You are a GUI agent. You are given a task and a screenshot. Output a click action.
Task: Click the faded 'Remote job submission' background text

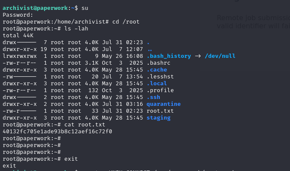(254, 18)
